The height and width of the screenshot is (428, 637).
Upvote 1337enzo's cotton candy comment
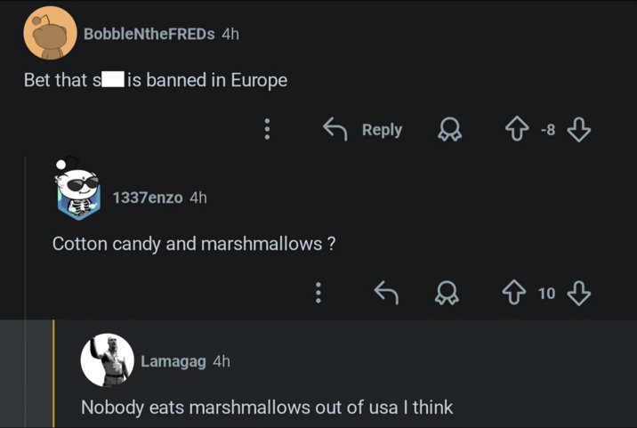(x=515, y=293)
